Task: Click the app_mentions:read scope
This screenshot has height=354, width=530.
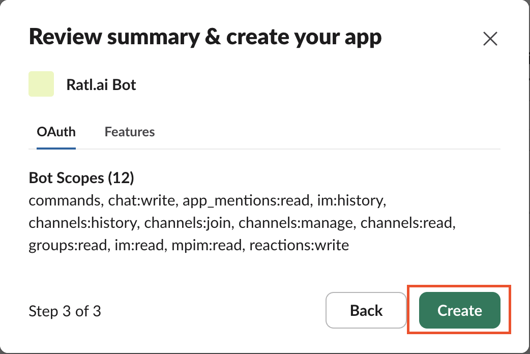Action: [x=247, y=200]
